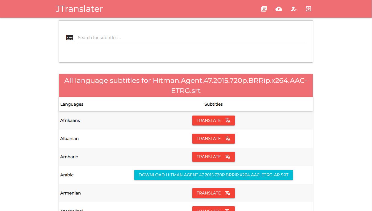Open the user account check icon
The height and width of the screenshot is (211, 372).
coord(294,9)
